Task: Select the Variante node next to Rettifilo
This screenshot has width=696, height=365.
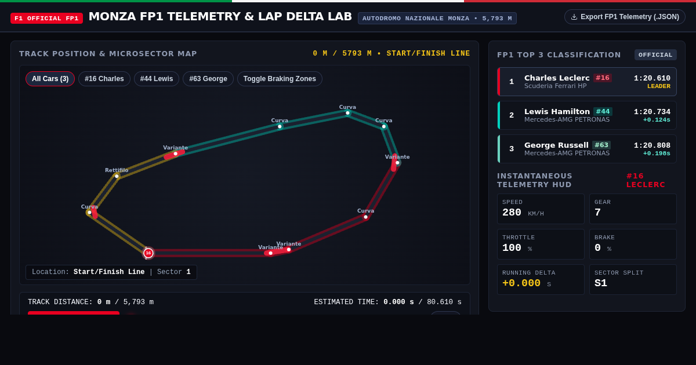Action: pyautogui.click(x=176, y=154)
